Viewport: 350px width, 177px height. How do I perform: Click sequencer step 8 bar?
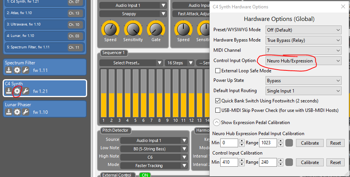tap(159, 93)
